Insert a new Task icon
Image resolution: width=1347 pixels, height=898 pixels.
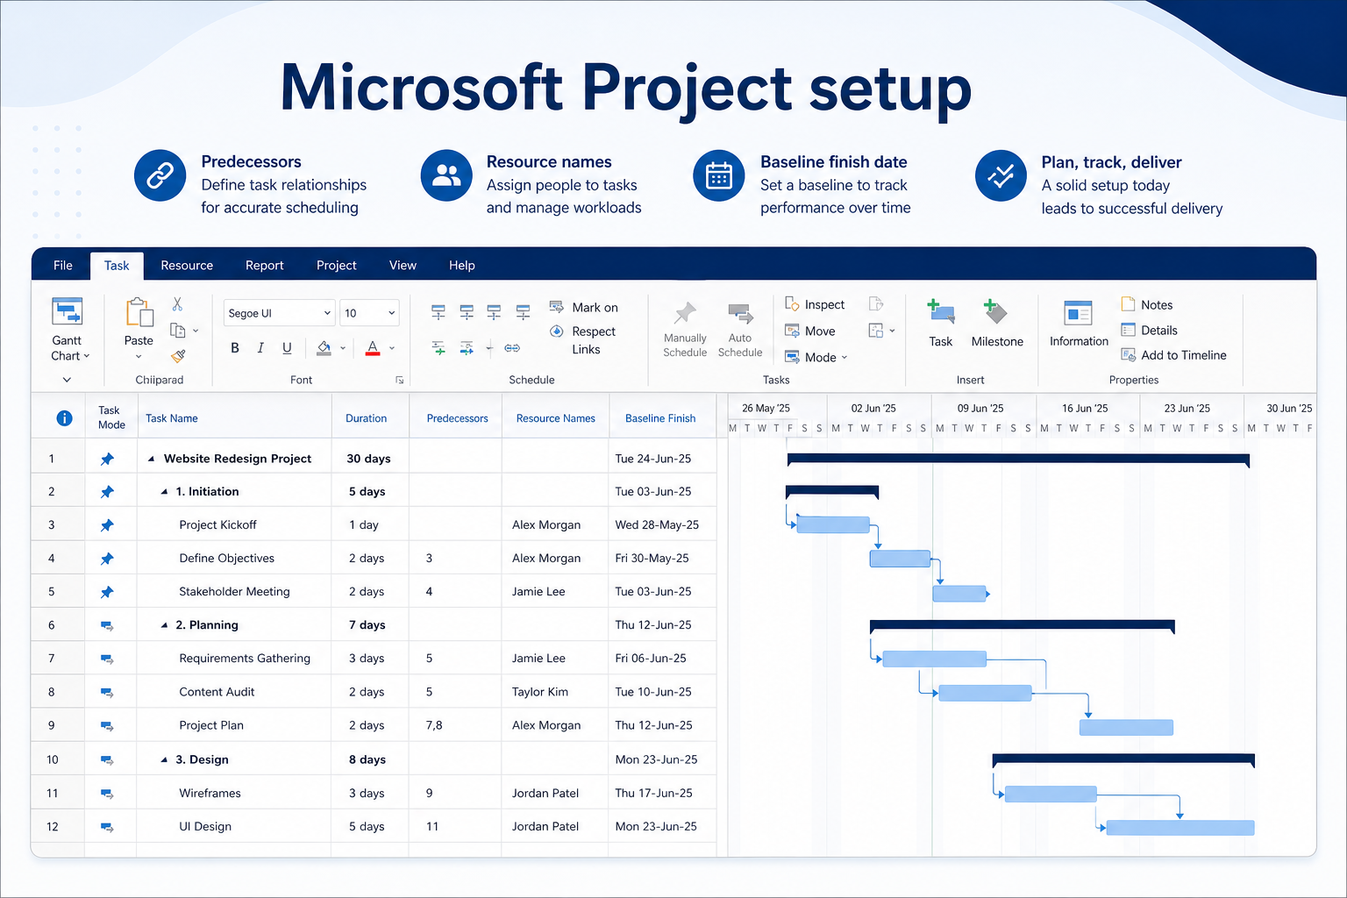940,312
